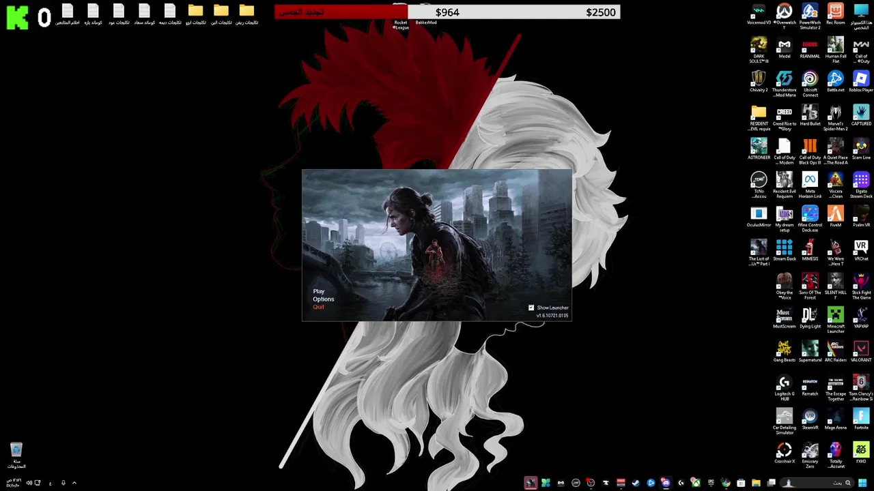Open Minecraft Launcher shortcut
Image resolution: width=874 pixels, height=491 pixels.
tap(836, 319)
